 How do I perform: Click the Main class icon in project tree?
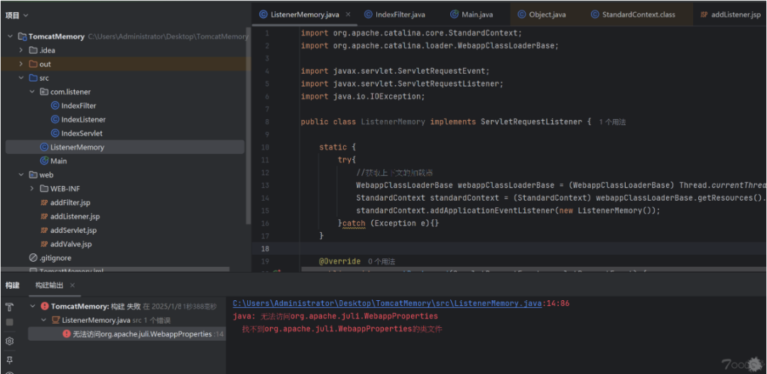[x=44, y=161]
